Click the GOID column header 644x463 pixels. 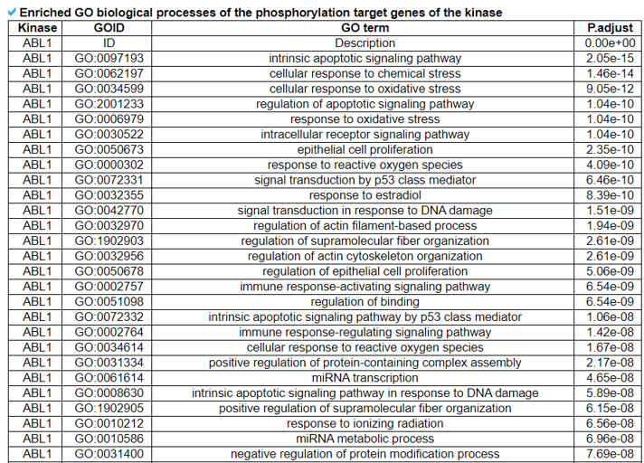point(109,28)
